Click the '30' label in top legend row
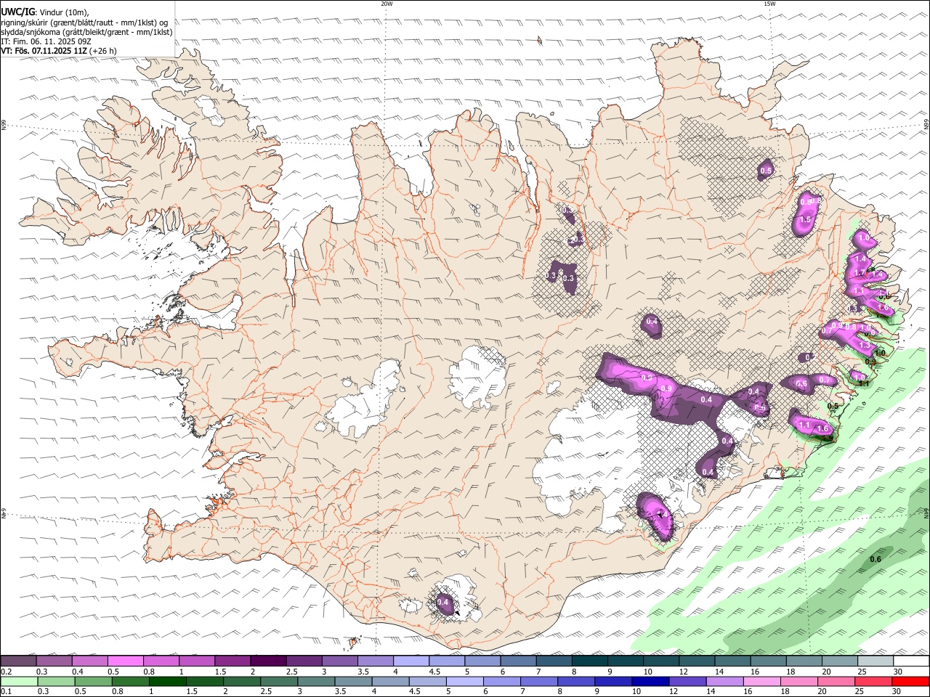The width and height of the screenshot is (930, 697). [898, 672]
